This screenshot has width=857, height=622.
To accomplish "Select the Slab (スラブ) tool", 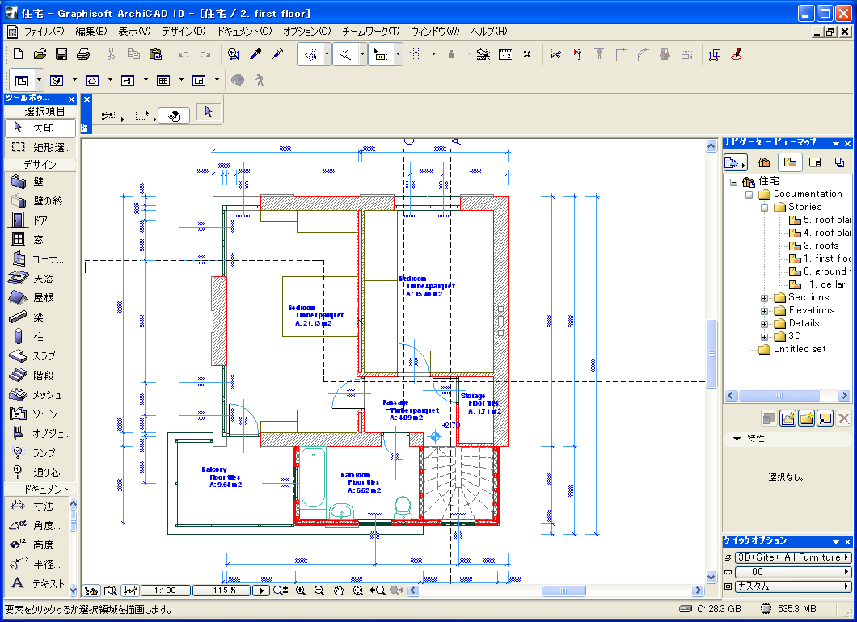I will coord(39,356).
